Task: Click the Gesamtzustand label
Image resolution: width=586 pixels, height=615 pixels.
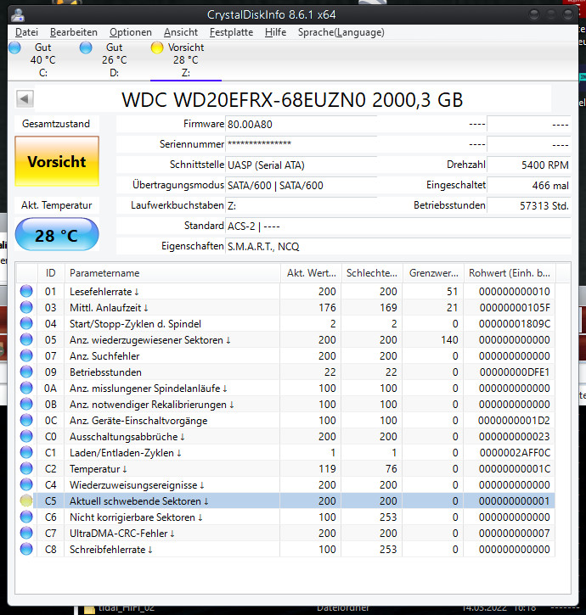Action: 56,124
